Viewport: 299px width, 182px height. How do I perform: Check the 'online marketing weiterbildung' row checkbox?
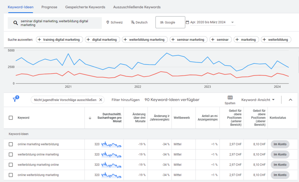coord(11,144)
